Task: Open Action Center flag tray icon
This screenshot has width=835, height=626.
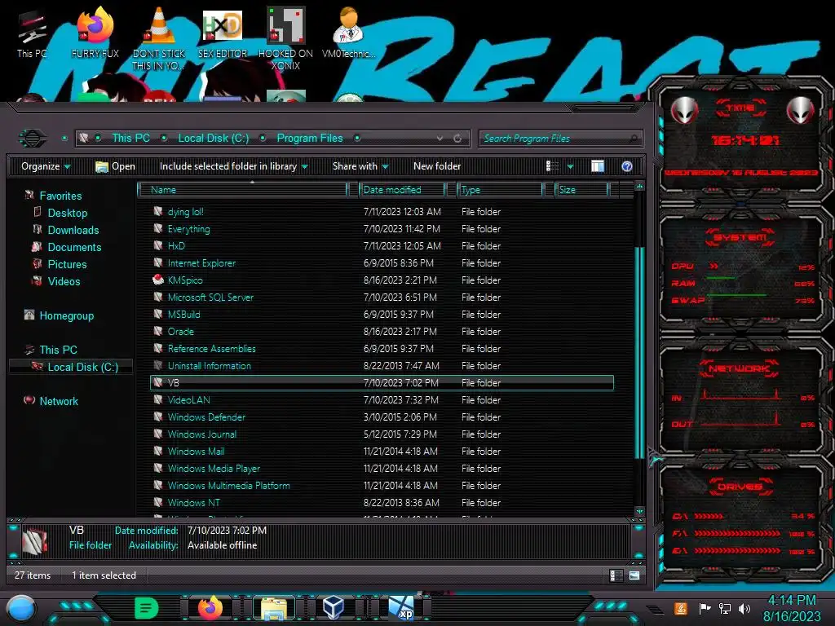Action: point(705,608)
